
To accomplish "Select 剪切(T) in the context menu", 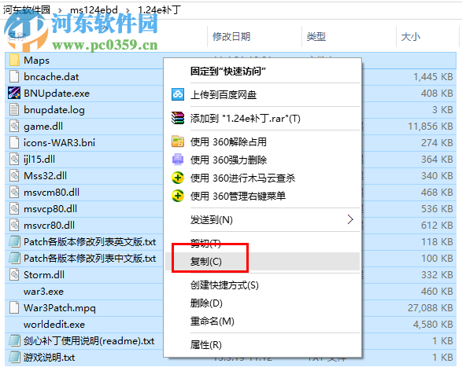I will 205,244.
